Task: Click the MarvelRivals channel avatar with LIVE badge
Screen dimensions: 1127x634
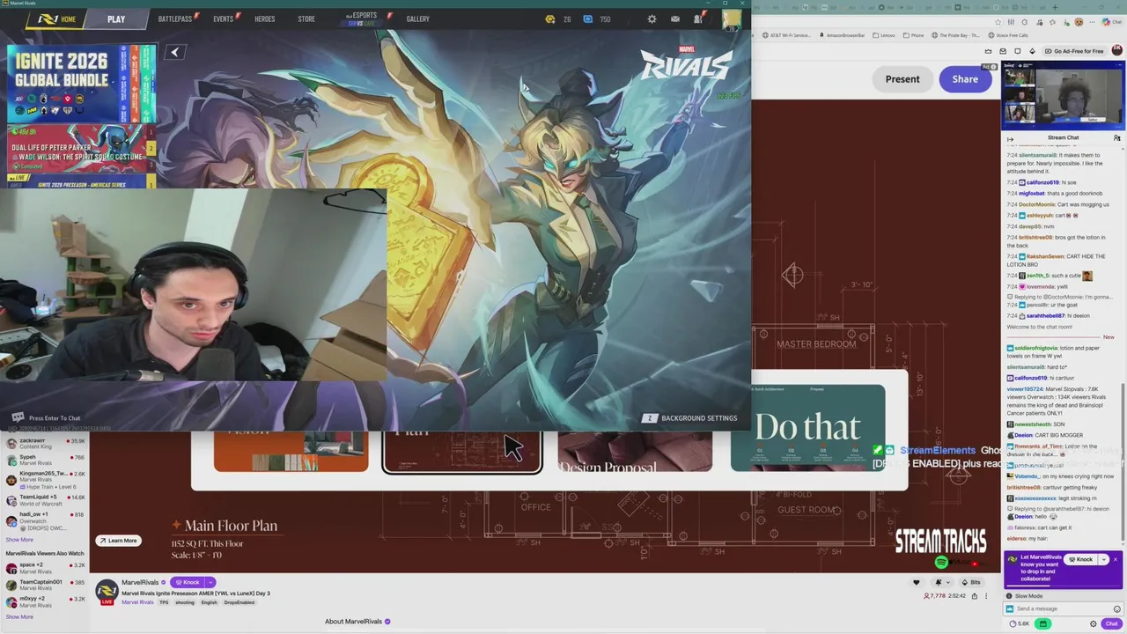Action: 107,592
